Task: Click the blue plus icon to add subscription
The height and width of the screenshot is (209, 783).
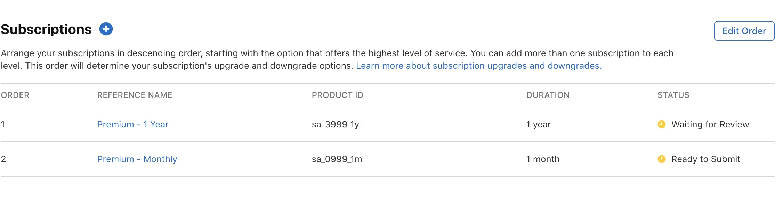Action: pyautogui.click(x=106, y=29)
